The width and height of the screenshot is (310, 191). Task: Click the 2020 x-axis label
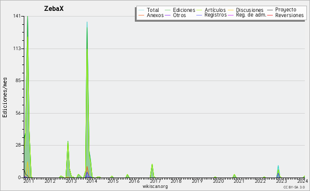pos(218,181)
